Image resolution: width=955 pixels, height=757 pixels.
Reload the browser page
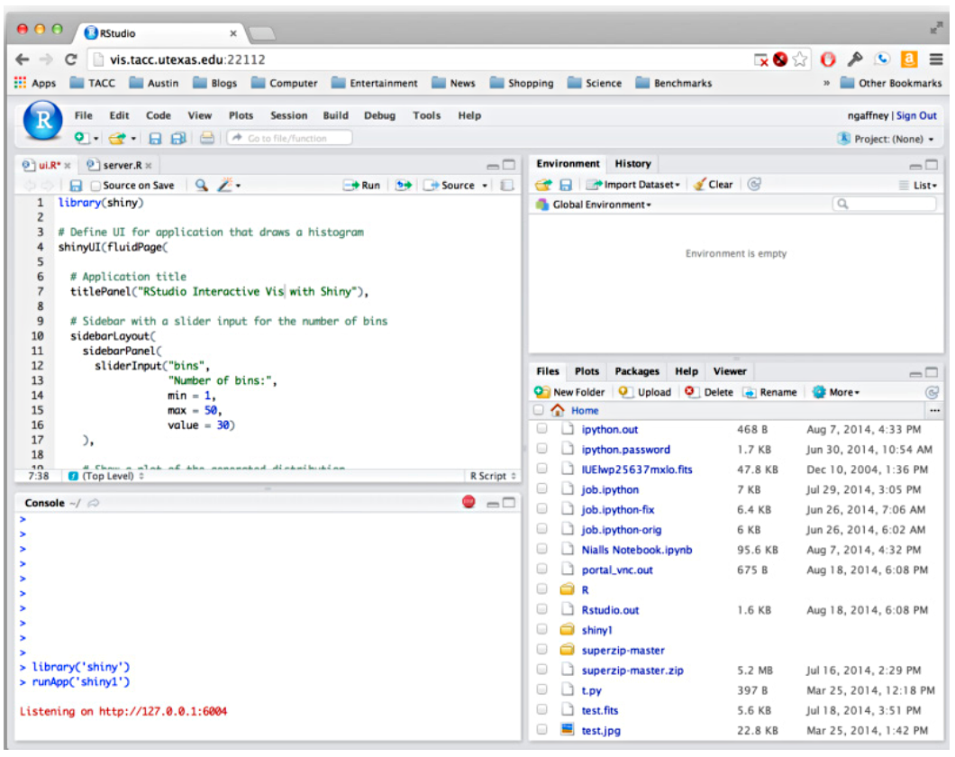[x=70, y=59]
